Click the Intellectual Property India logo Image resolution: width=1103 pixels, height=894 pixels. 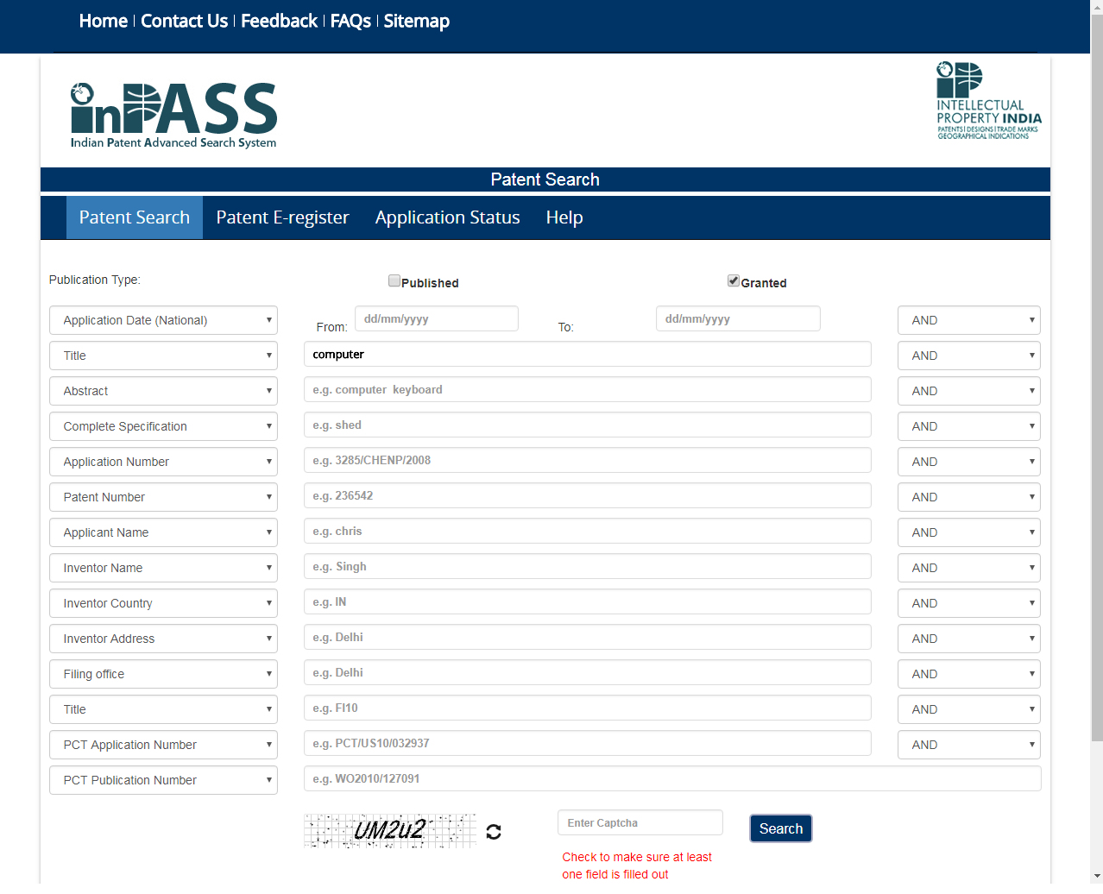click(986, 99)
